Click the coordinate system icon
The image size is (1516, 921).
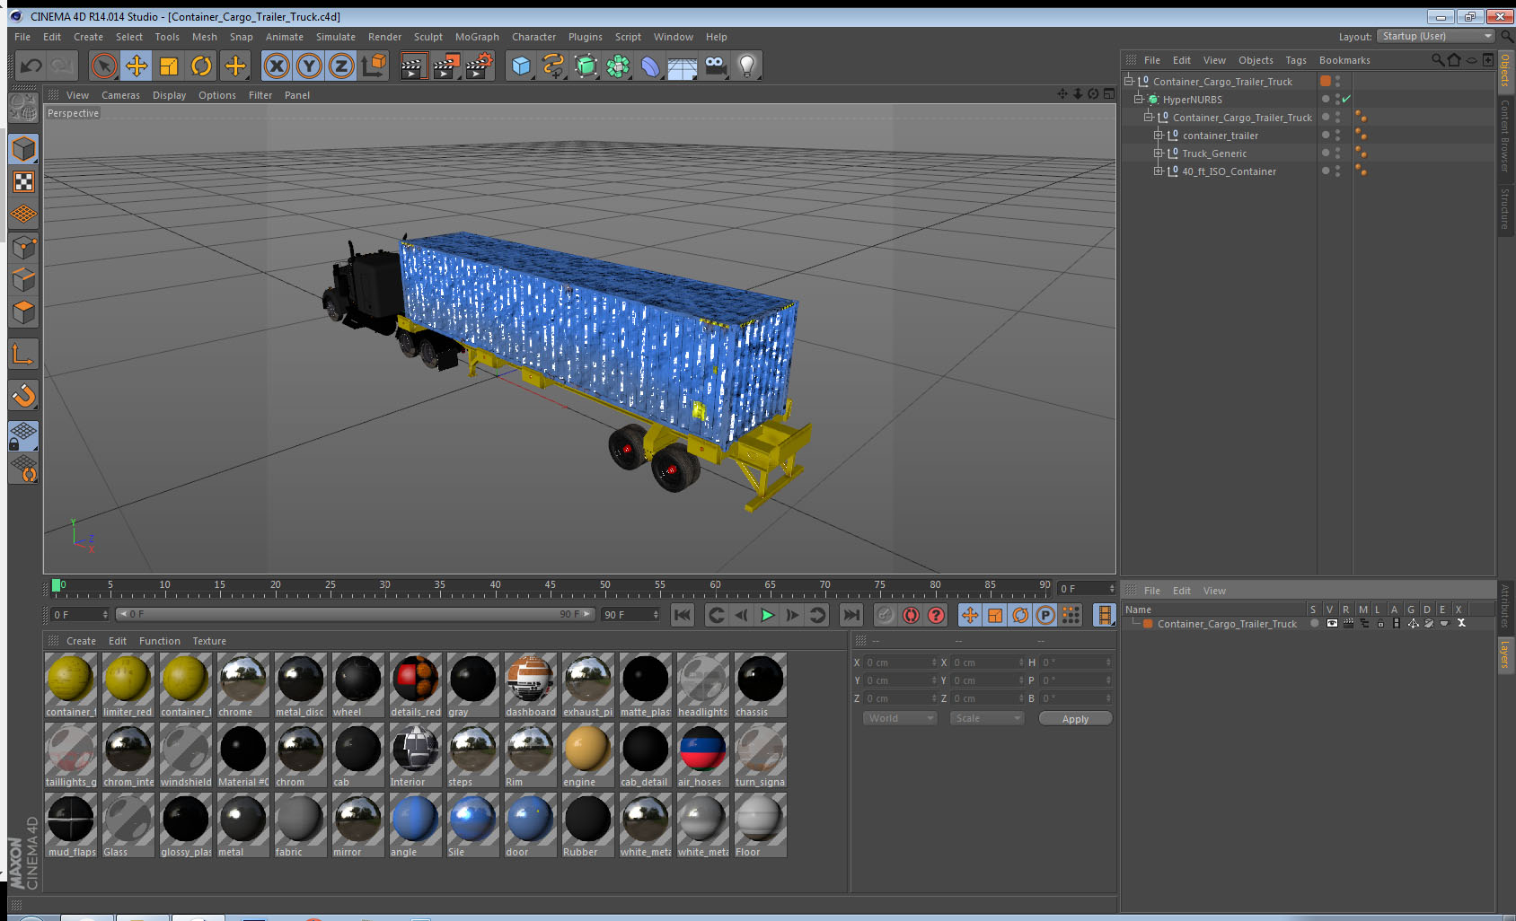click(x=374, y=66)
